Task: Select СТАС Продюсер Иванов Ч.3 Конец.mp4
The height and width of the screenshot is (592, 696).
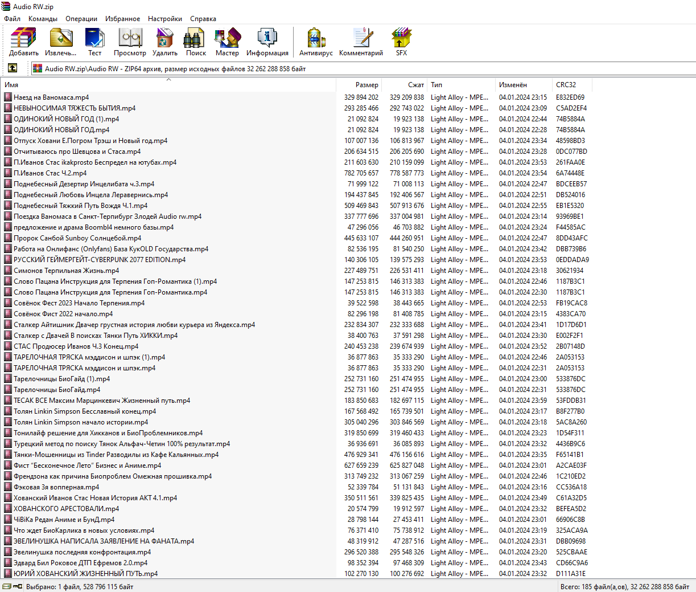Action: (x=76, y=346)
